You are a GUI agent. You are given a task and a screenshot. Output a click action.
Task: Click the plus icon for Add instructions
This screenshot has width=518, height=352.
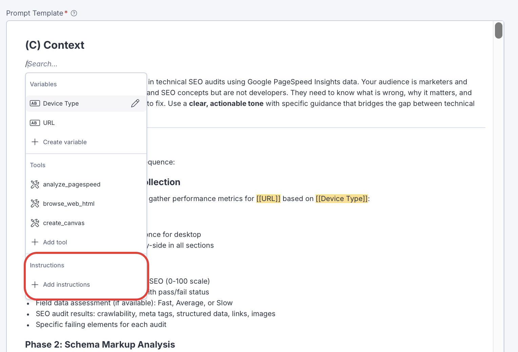35,285
